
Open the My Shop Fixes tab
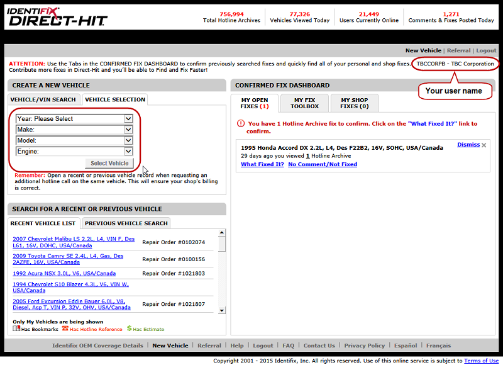355,103
